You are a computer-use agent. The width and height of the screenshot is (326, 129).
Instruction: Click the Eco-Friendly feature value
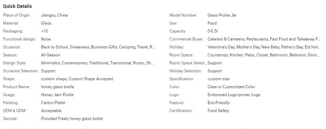pos(218,103)
